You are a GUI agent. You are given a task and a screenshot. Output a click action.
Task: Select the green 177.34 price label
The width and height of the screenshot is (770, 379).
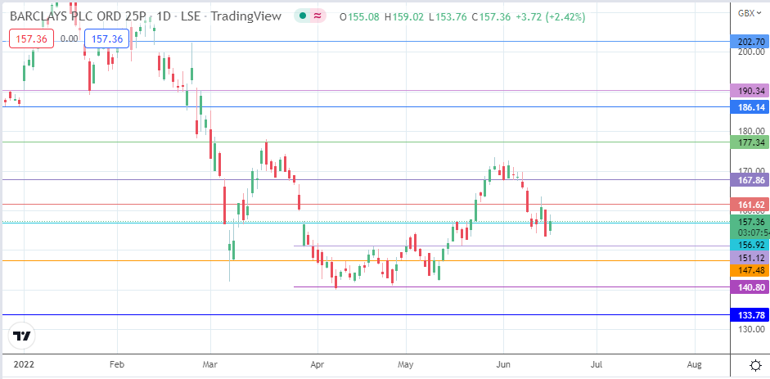750,142
